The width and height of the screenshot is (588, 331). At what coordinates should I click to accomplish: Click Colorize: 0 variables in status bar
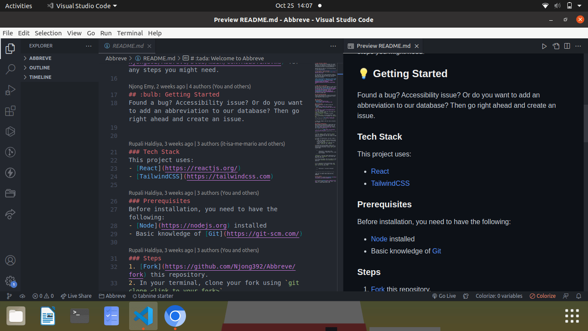[x=499, y=296]
